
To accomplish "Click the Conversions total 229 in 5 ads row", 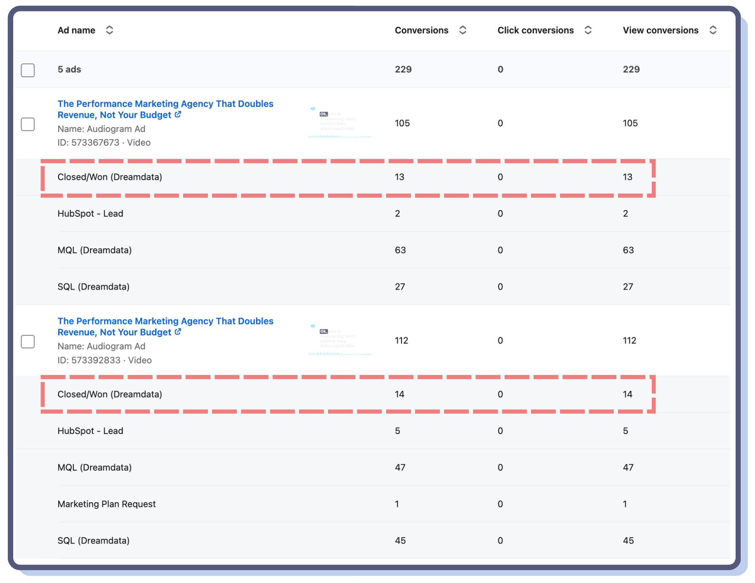I will [403, 69].
